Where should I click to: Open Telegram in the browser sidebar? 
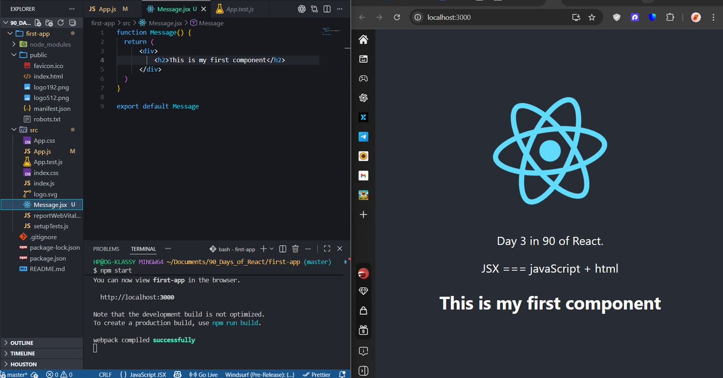tap(364, 136)
